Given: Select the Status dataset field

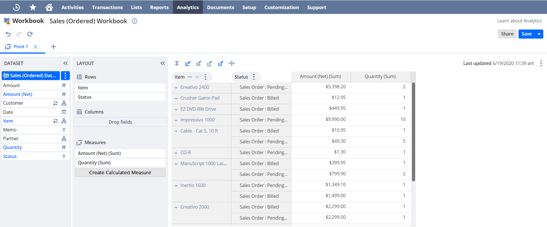Looking at the screenshot, I should click(x=36, y=156).
